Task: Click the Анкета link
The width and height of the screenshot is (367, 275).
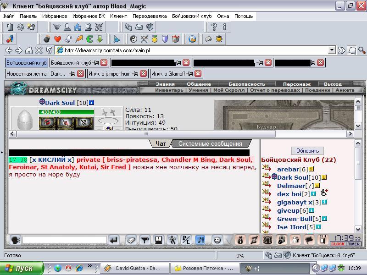Action: [345, 90]
